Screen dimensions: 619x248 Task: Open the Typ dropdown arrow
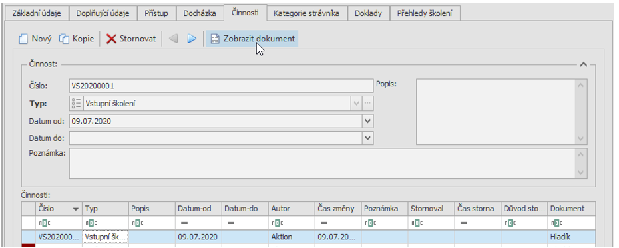357,103
